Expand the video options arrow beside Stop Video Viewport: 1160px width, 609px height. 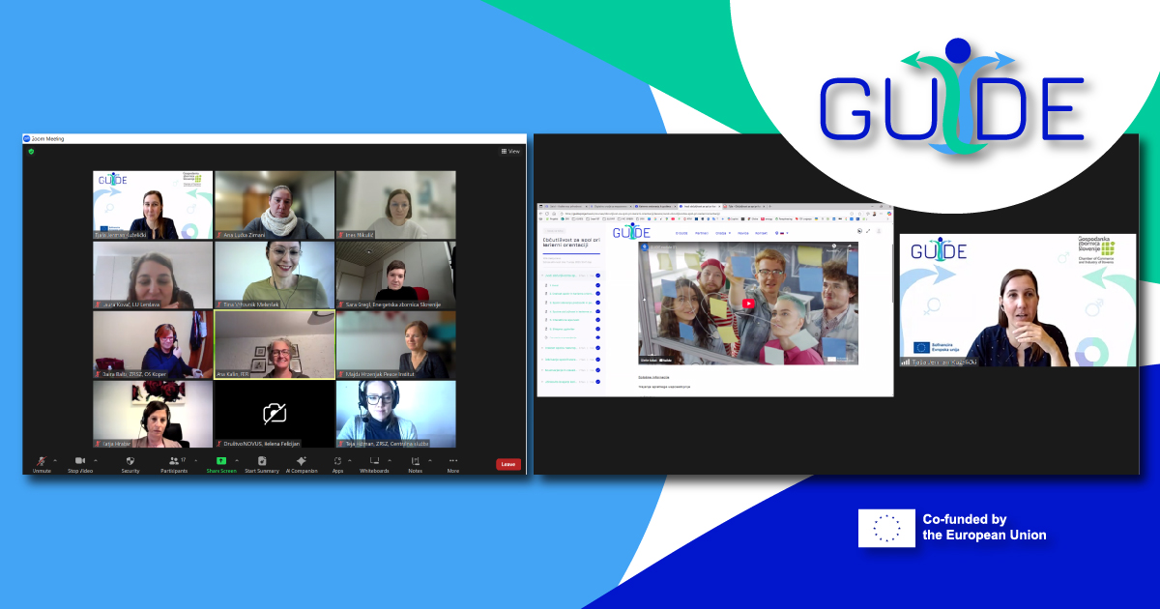pyautogui.click(x=95, y=460)
